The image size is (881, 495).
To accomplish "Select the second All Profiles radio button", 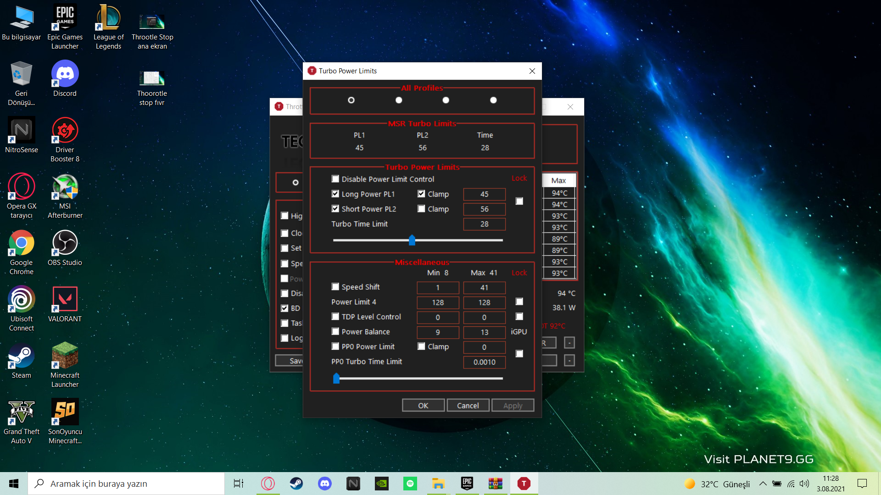I will (399, 100).
